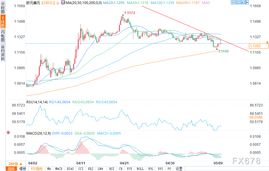Screen dimensions: 269x171
Task: Open 设置 in the bottom indicator bar
Action: coord(179,169)
